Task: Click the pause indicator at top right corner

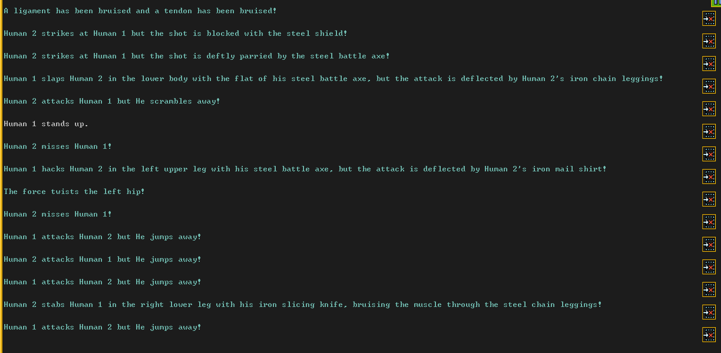Action: coord(717,2)
